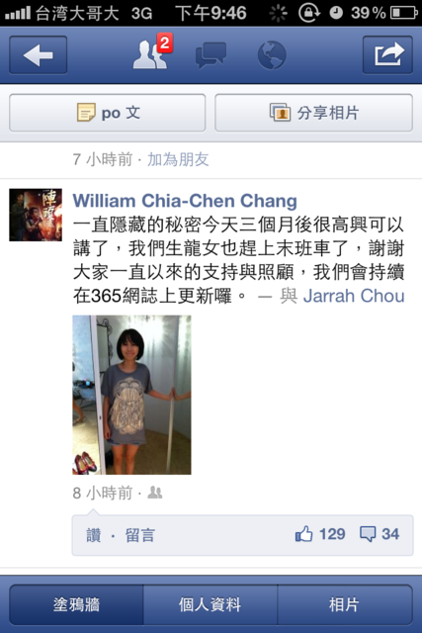
Task: Tap the friends audience icon beside 8 小時前
Action: (x=155, y=493)
